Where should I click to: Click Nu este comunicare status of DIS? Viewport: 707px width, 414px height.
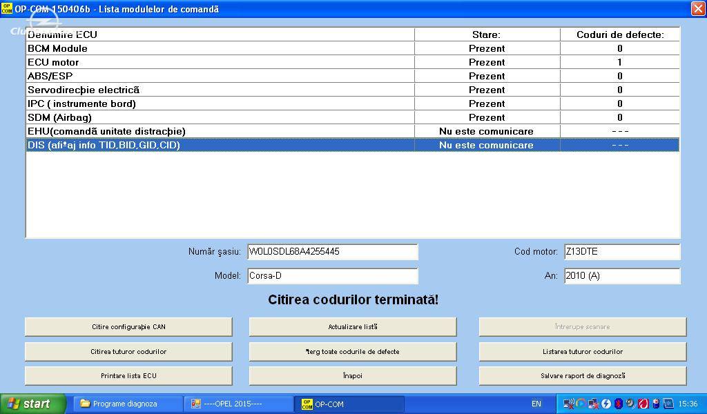pos(487,145)
